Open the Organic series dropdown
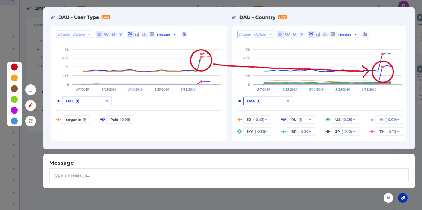Screen dimensions: 422x210 (x=76, y=120)
